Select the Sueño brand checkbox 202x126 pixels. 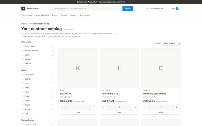click(x=22, y=105)
